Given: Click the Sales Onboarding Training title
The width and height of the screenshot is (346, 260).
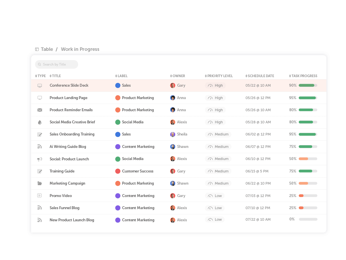Looking at the screenshot, I should coord(72,134).
